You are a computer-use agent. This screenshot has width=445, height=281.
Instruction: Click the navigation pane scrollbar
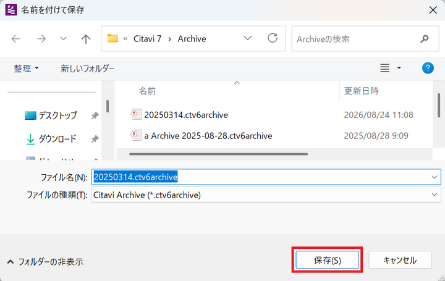tap(108, 106)
